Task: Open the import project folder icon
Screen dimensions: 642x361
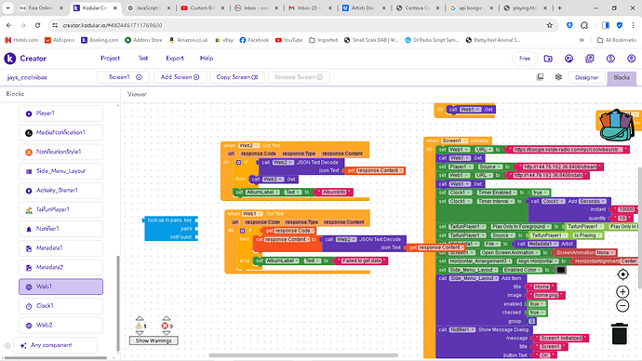Action: pyautogui.click(x=548, y=59)
